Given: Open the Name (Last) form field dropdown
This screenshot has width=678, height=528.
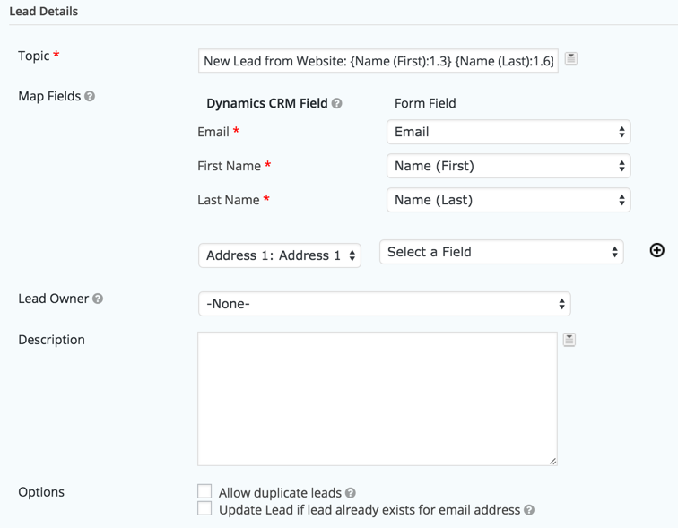Looking at the screenshot, I should tap(508, 200).
